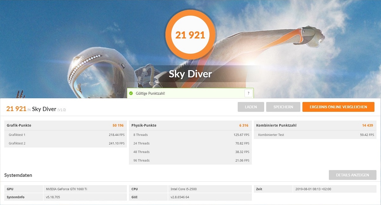The height and width of the screenshot is (205, 381).
Task: Select SystemInfo version v5.18.705
Action: click(x=53, y=197)
